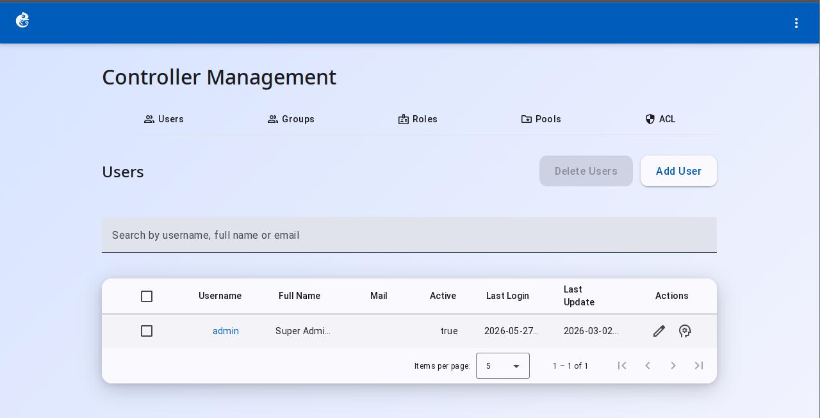Click the Delete Users button
This screenshot has height=418, width=820.
click(586, 171)
